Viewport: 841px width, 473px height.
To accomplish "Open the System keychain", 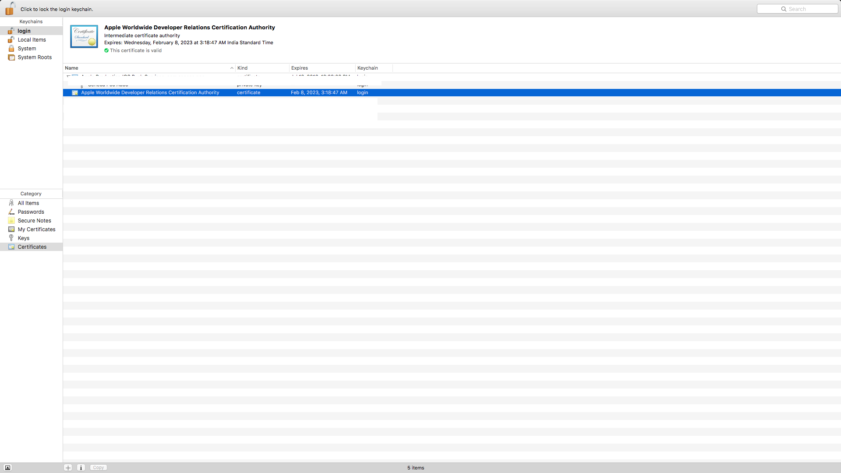I will [x=27, y=49].
